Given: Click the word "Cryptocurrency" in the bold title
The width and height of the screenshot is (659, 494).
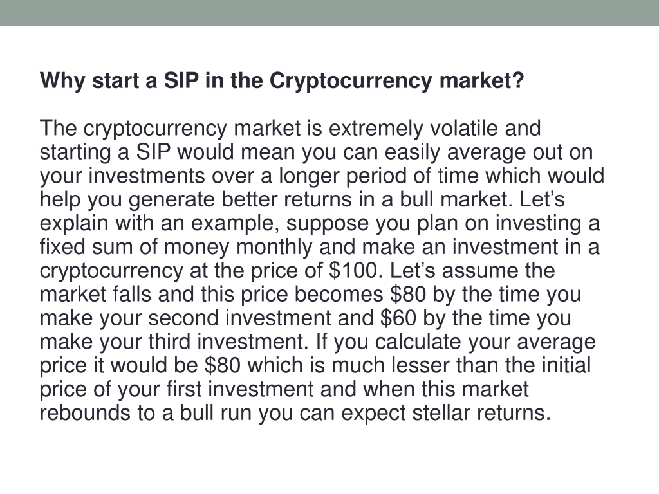Looking at the screenshot, I should [x=351, y=80].
